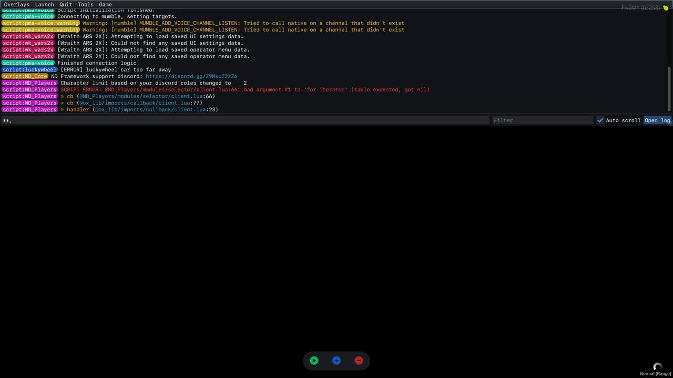Viewport: 673px width, 378px height.
Task: Expand the Tools menu
Action: click(x=85, y=4)
